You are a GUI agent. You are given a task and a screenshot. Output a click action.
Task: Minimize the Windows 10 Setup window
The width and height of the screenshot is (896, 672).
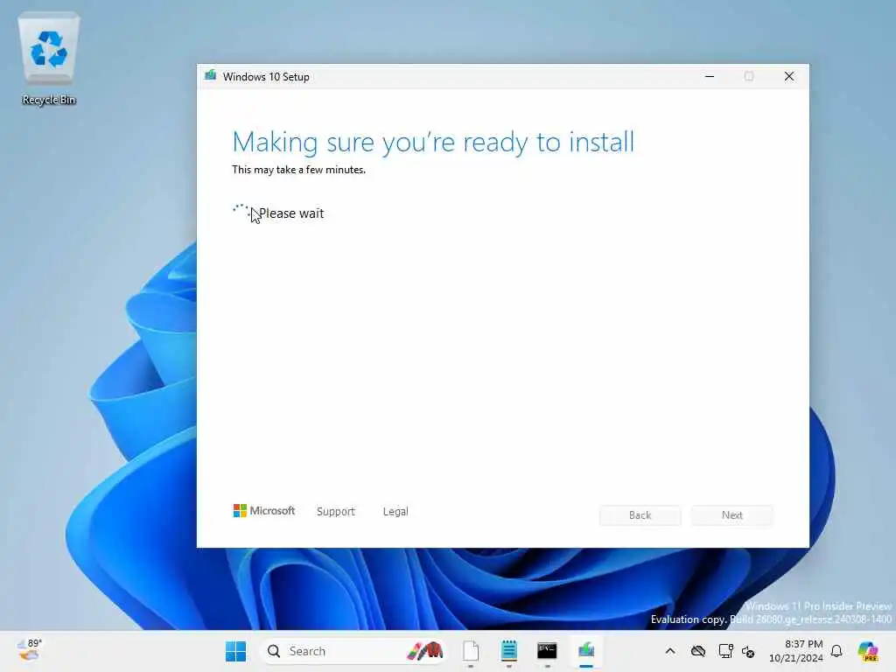(x=710, y=76)
